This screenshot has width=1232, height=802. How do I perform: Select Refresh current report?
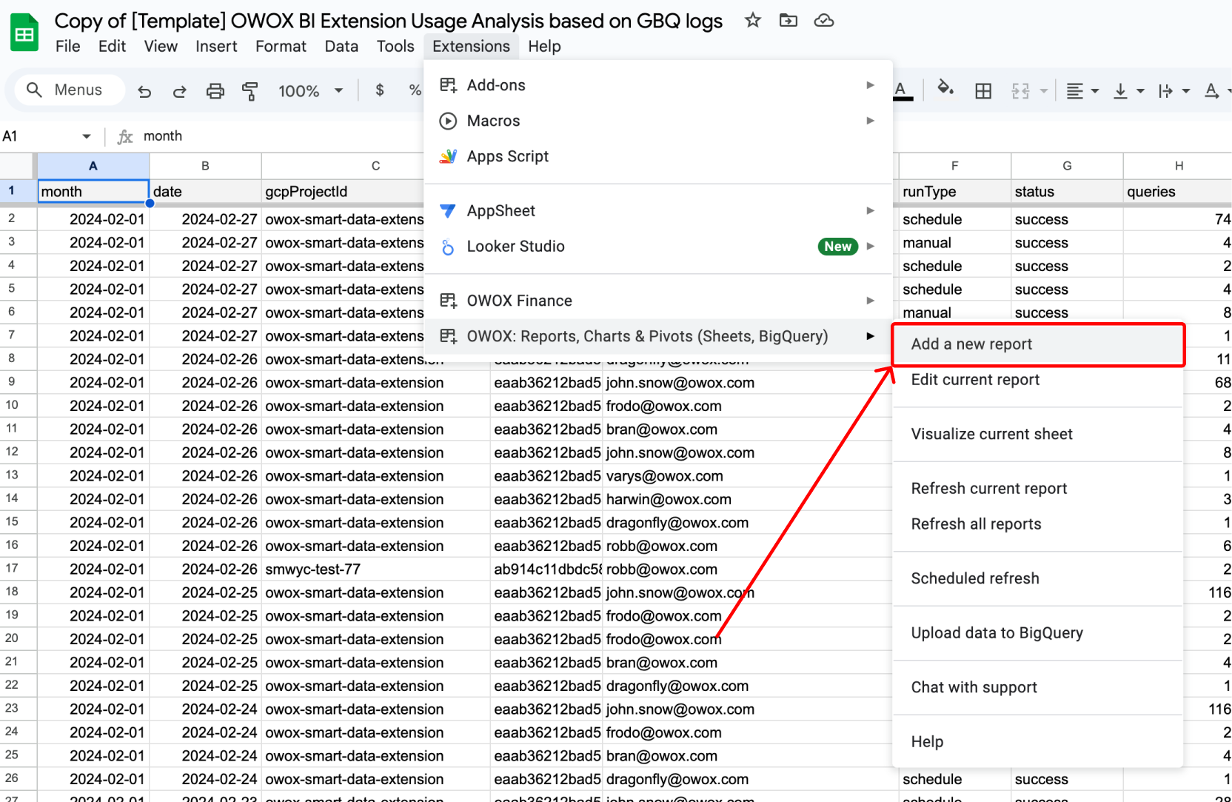point(1038,489)
